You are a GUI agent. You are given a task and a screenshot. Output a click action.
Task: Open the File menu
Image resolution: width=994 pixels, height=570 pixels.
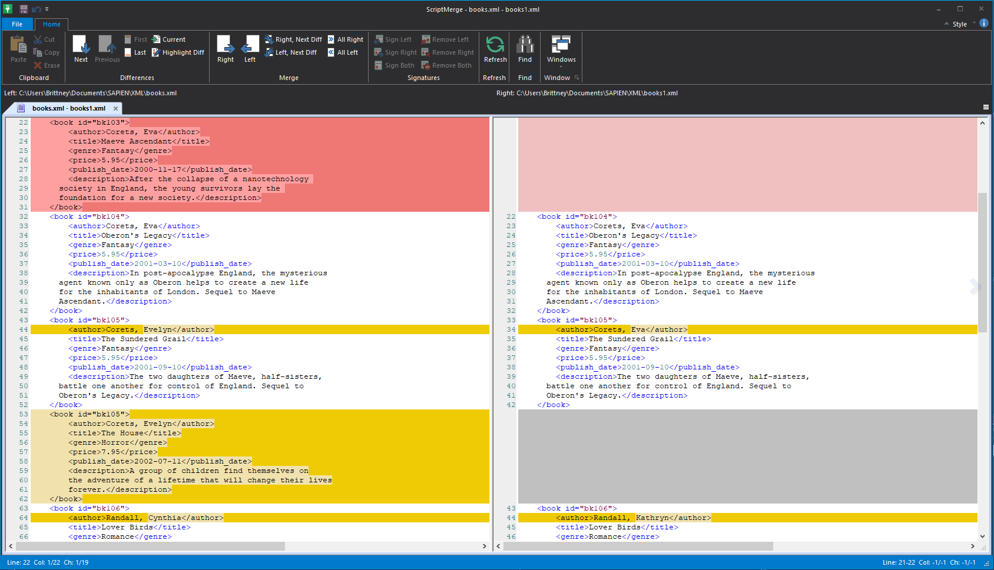tap(17, 24)
